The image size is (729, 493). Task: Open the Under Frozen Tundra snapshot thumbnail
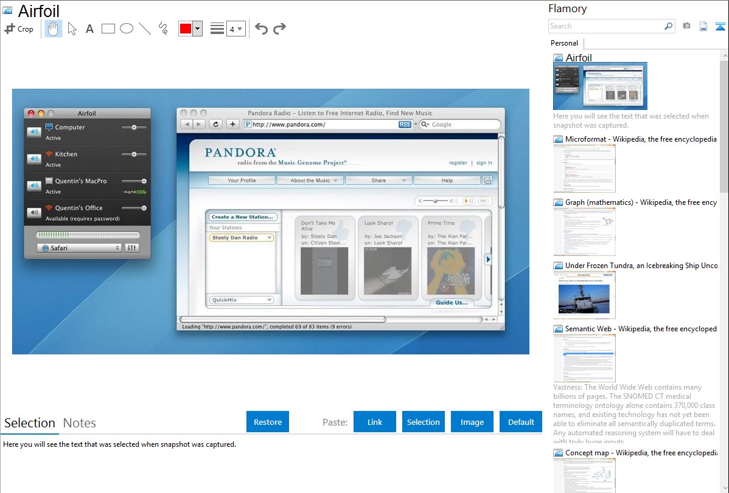pyautogui.click(x=584, y=295)
